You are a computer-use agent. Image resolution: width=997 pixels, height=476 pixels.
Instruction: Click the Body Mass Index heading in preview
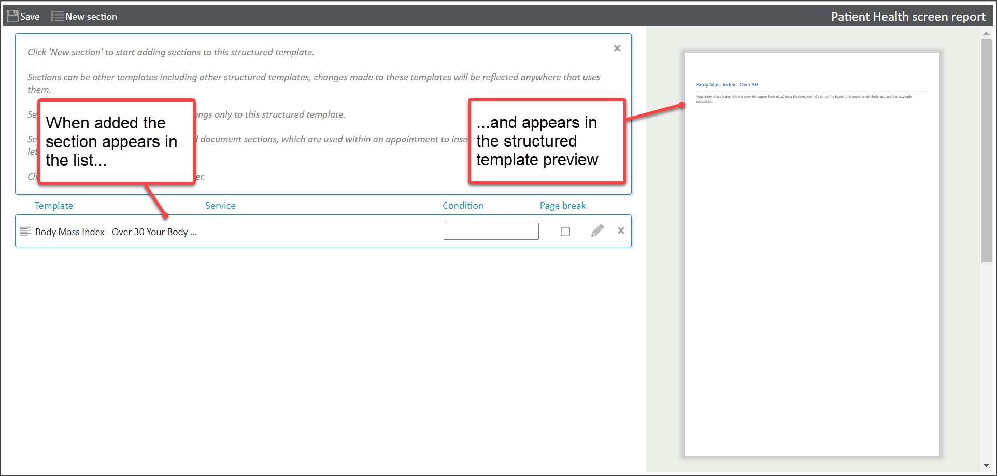(727, 85)
